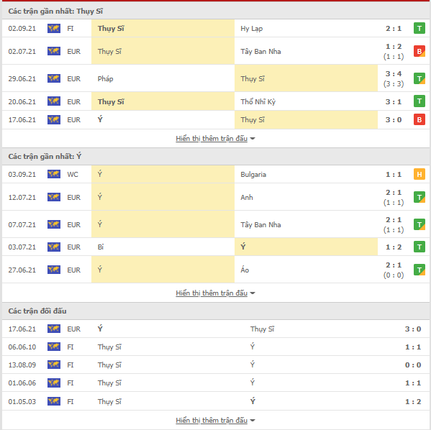Expand more matches under Ý recent games

point(215,293)
